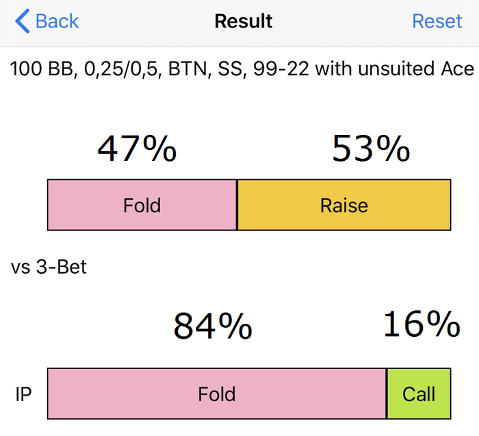Click the Fold text in the top bar

[142, 205]
